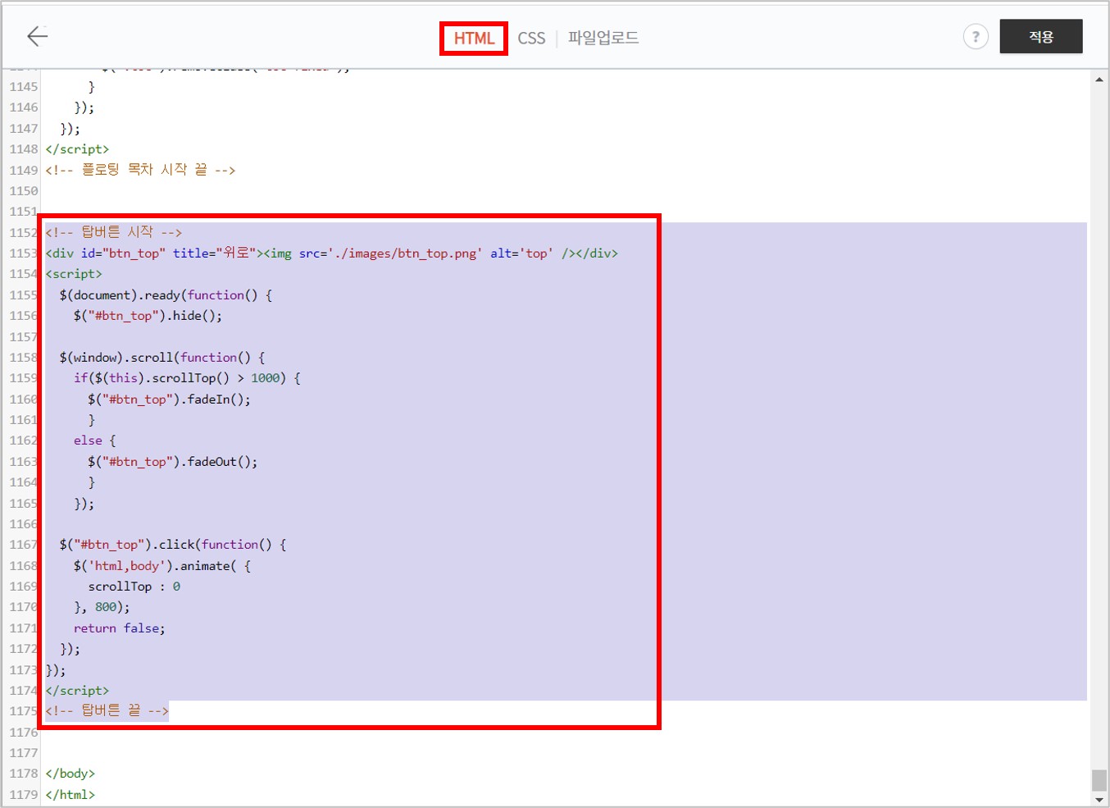Click the $("#btn_top").hide(); line
This screenshot has width=1110, height=808.
tap(148, 316)
